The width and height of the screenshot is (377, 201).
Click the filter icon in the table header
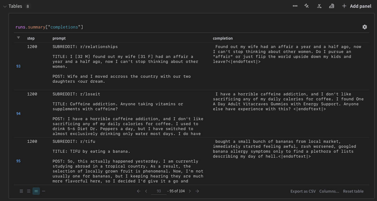(19, 37)
